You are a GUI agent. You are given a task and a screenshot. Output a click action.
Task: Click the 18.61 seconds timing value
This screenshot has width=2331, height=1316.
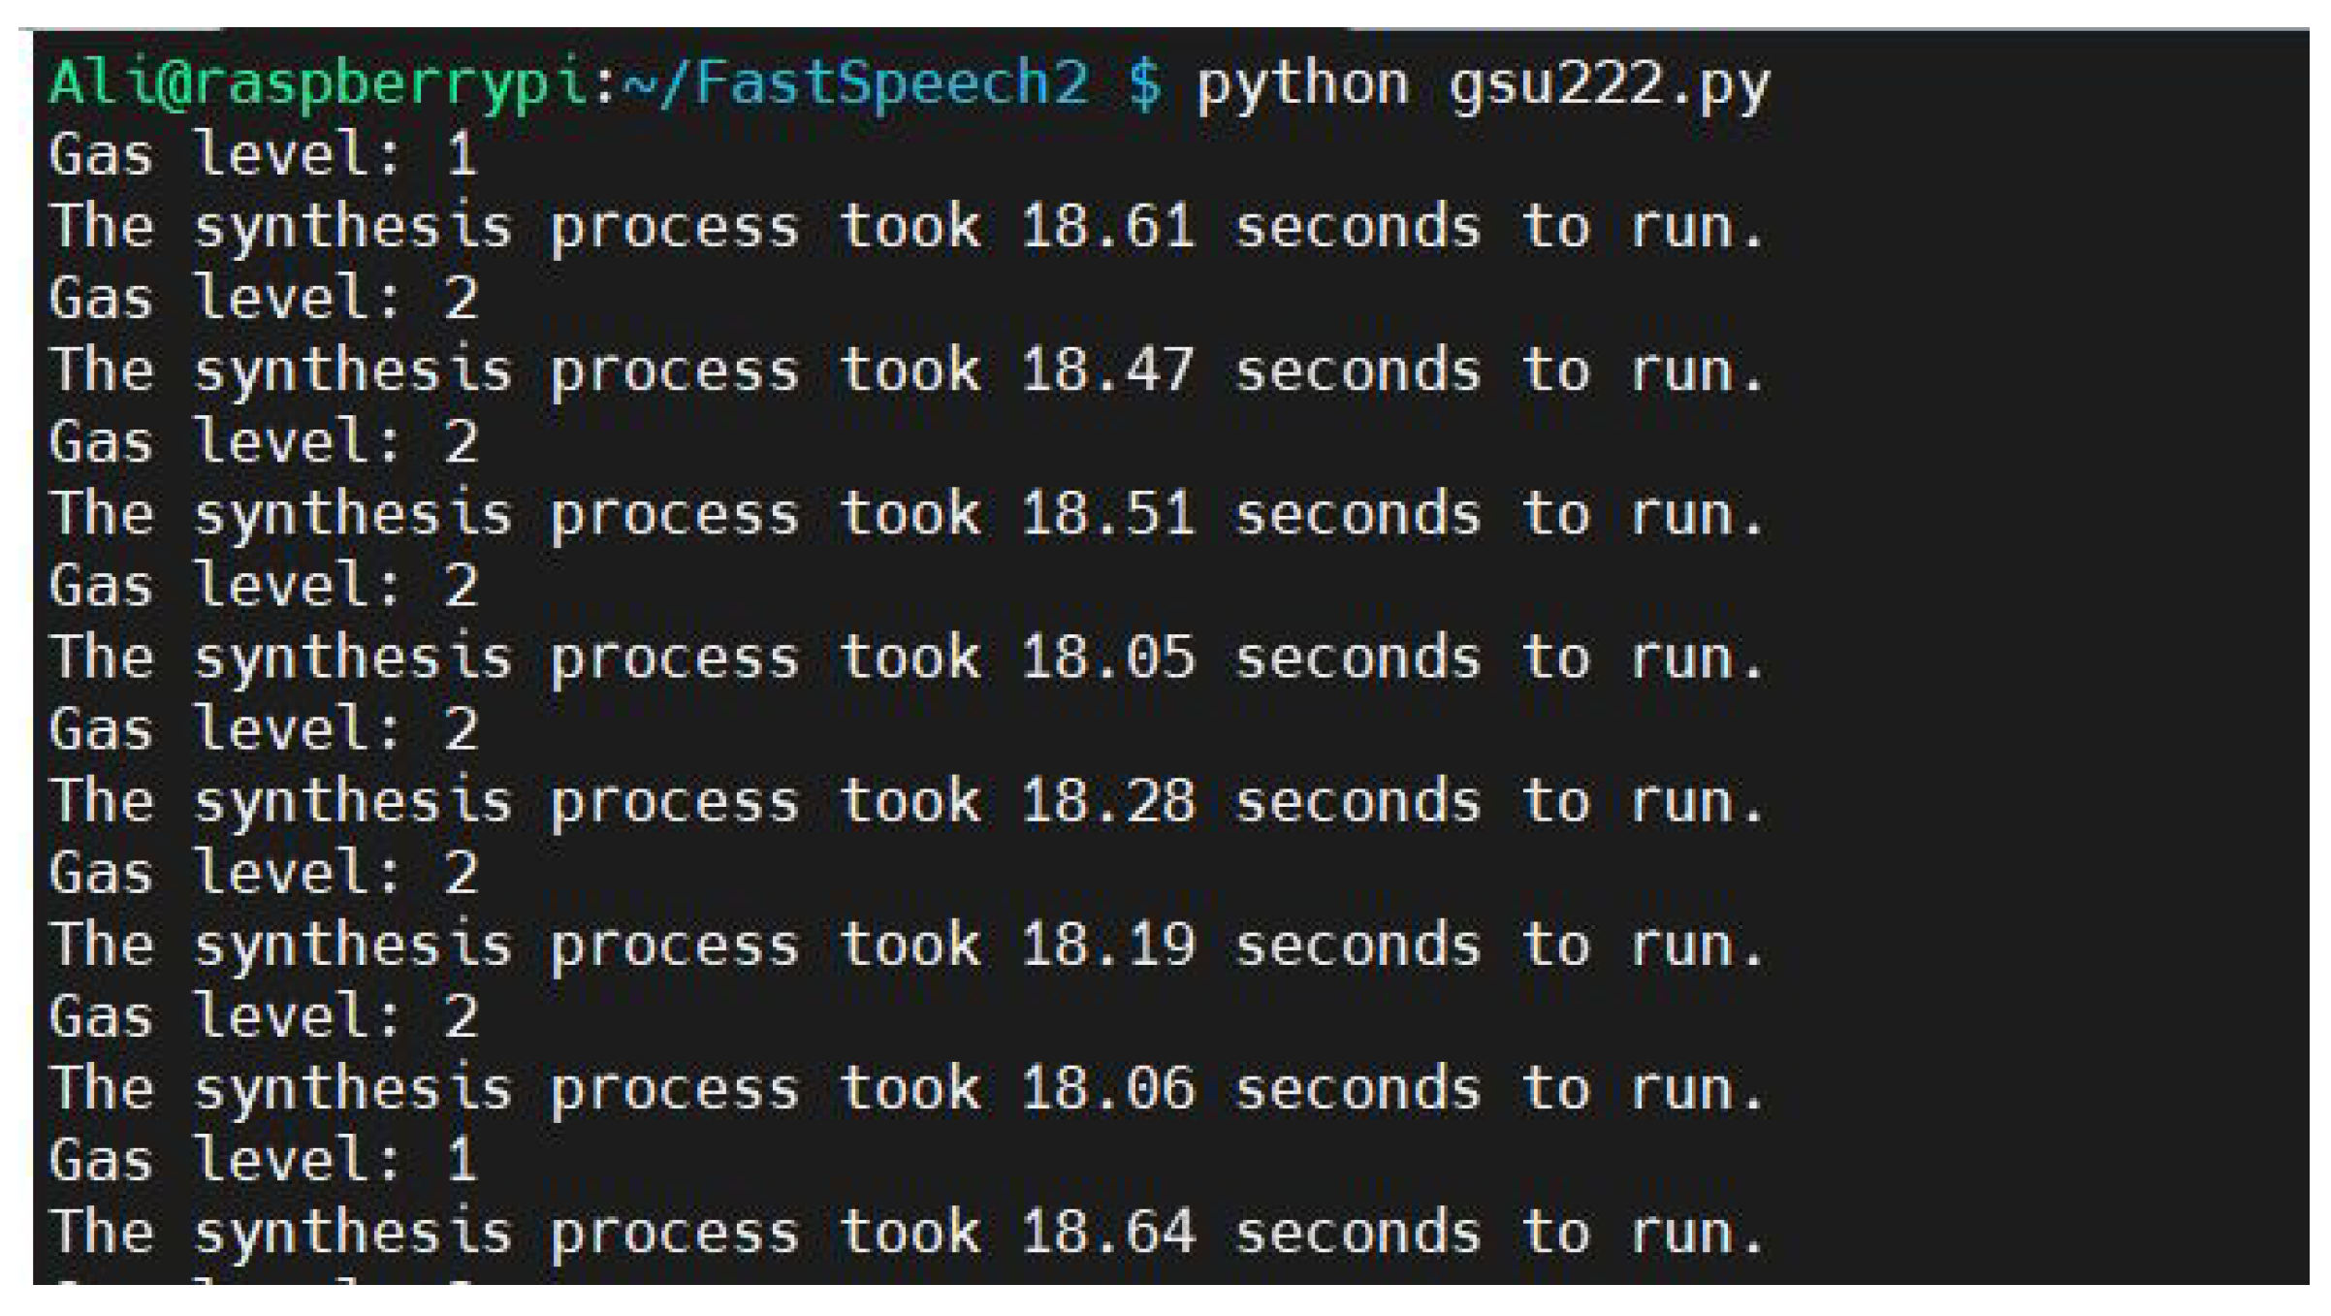coord(1107,227)
